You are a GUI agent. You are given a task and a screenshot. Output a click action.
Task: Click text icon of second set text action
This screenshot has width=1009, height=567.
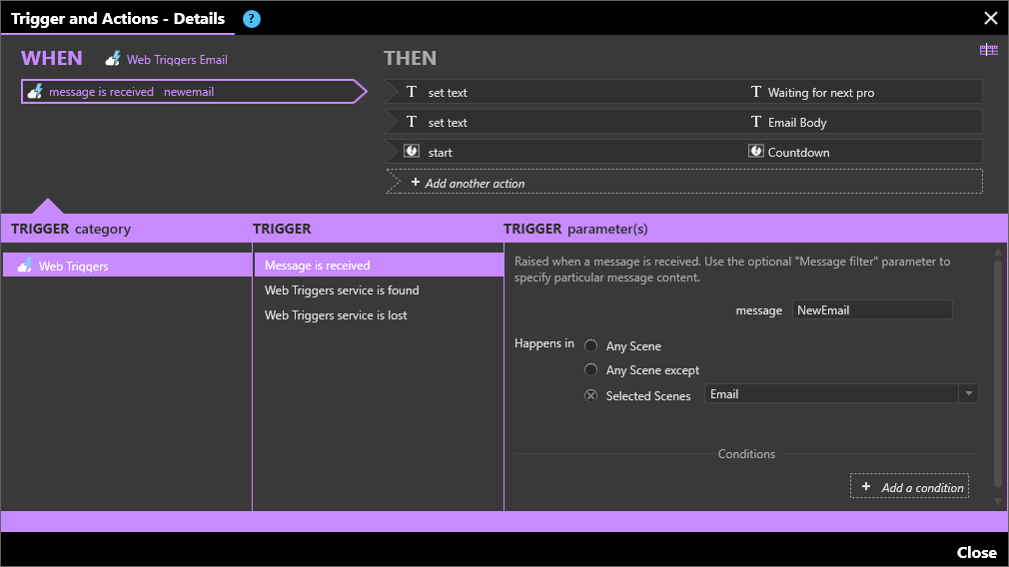(x=412, y=122)
